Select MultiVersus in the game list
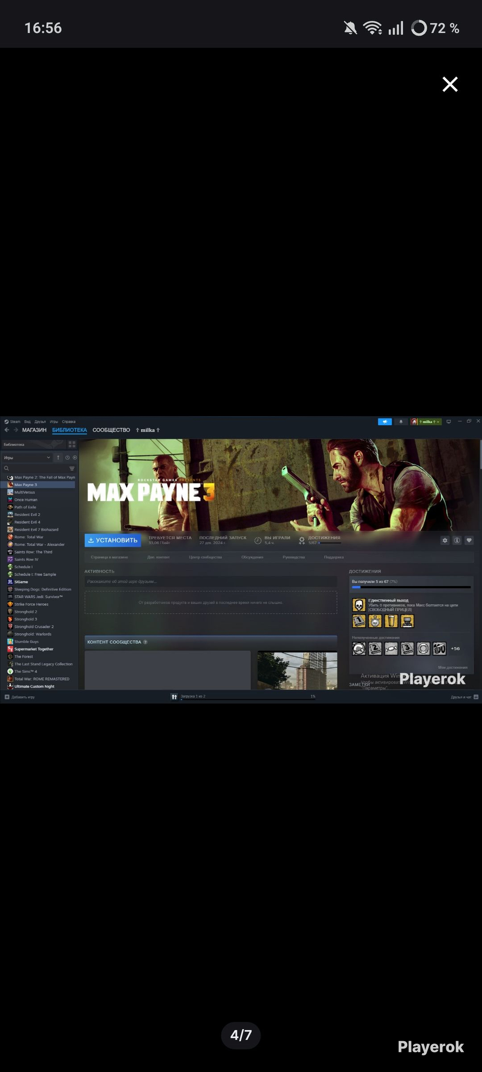 [x=39, y=492]
